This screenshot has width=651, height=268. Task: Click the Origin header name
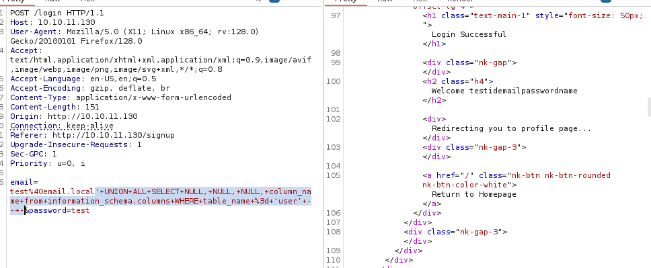pyautogui.click(x=24, y=117)
